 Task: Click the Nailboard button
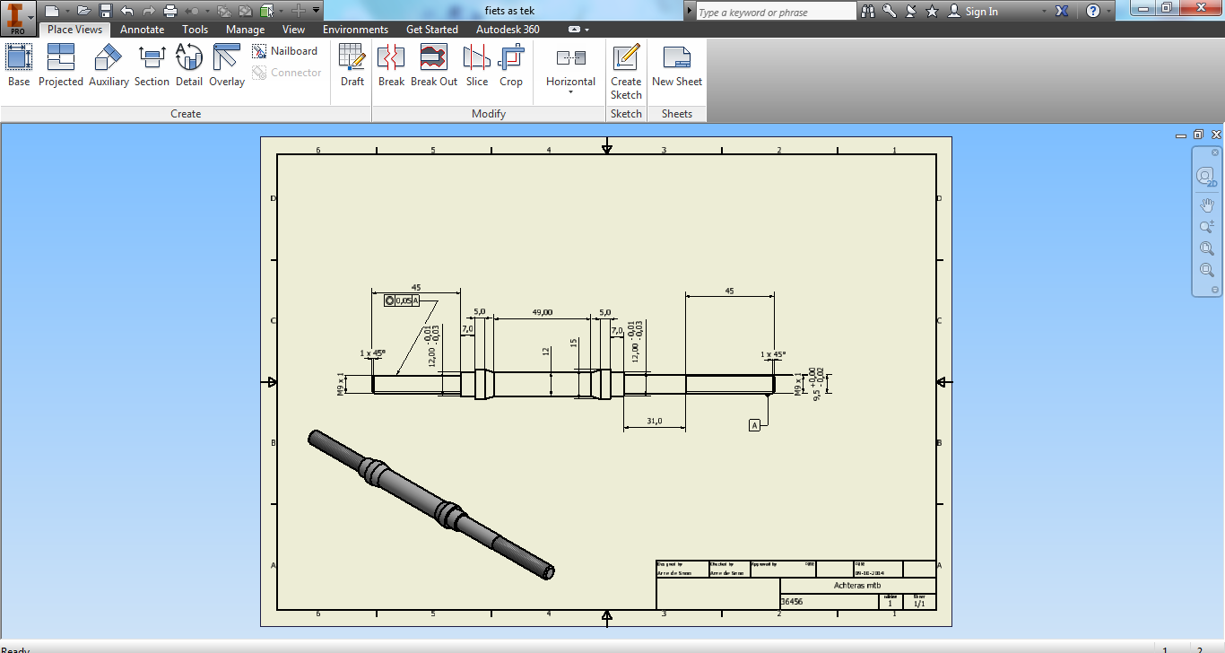point(285,51)
